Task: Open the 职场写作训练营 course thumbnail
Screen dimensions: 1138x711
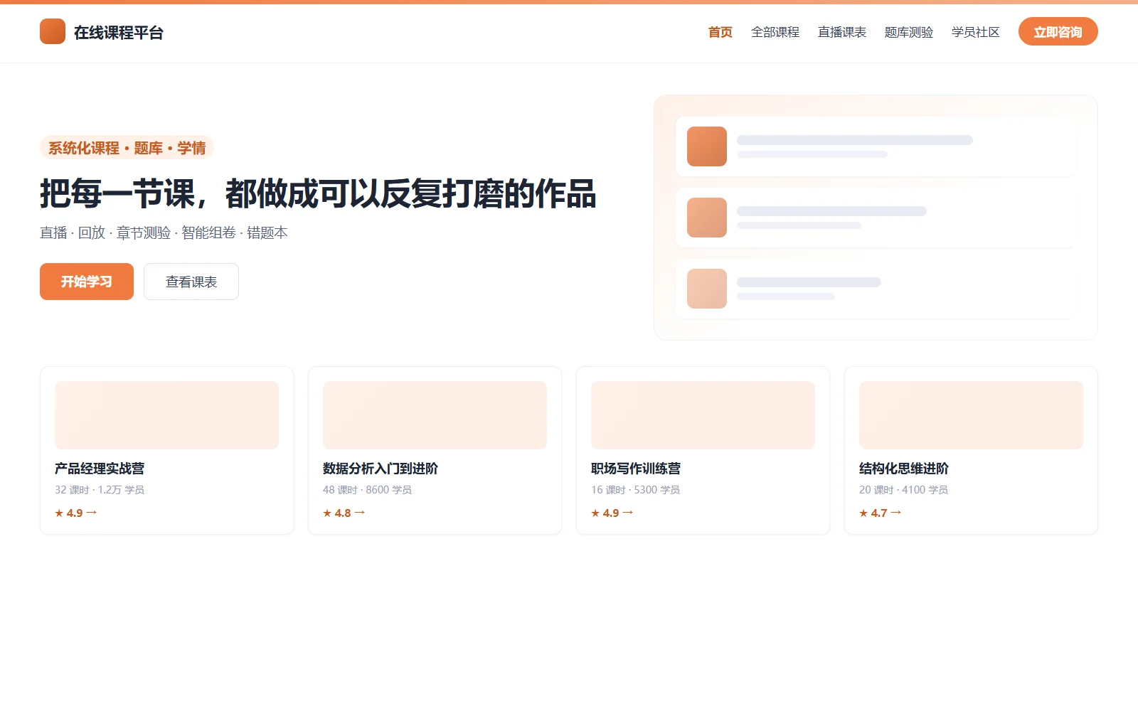Action: click(703, 415)
